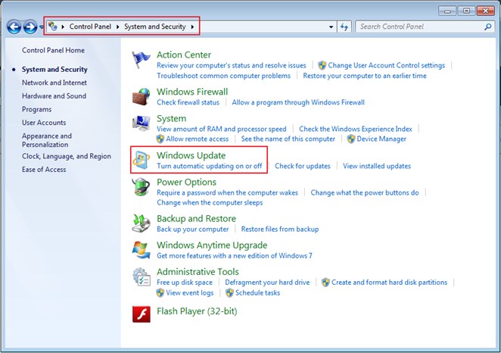501x353 pixels.
Task: Open recent pages dropdown next to Forward button
Action: [x=41, y=27]
